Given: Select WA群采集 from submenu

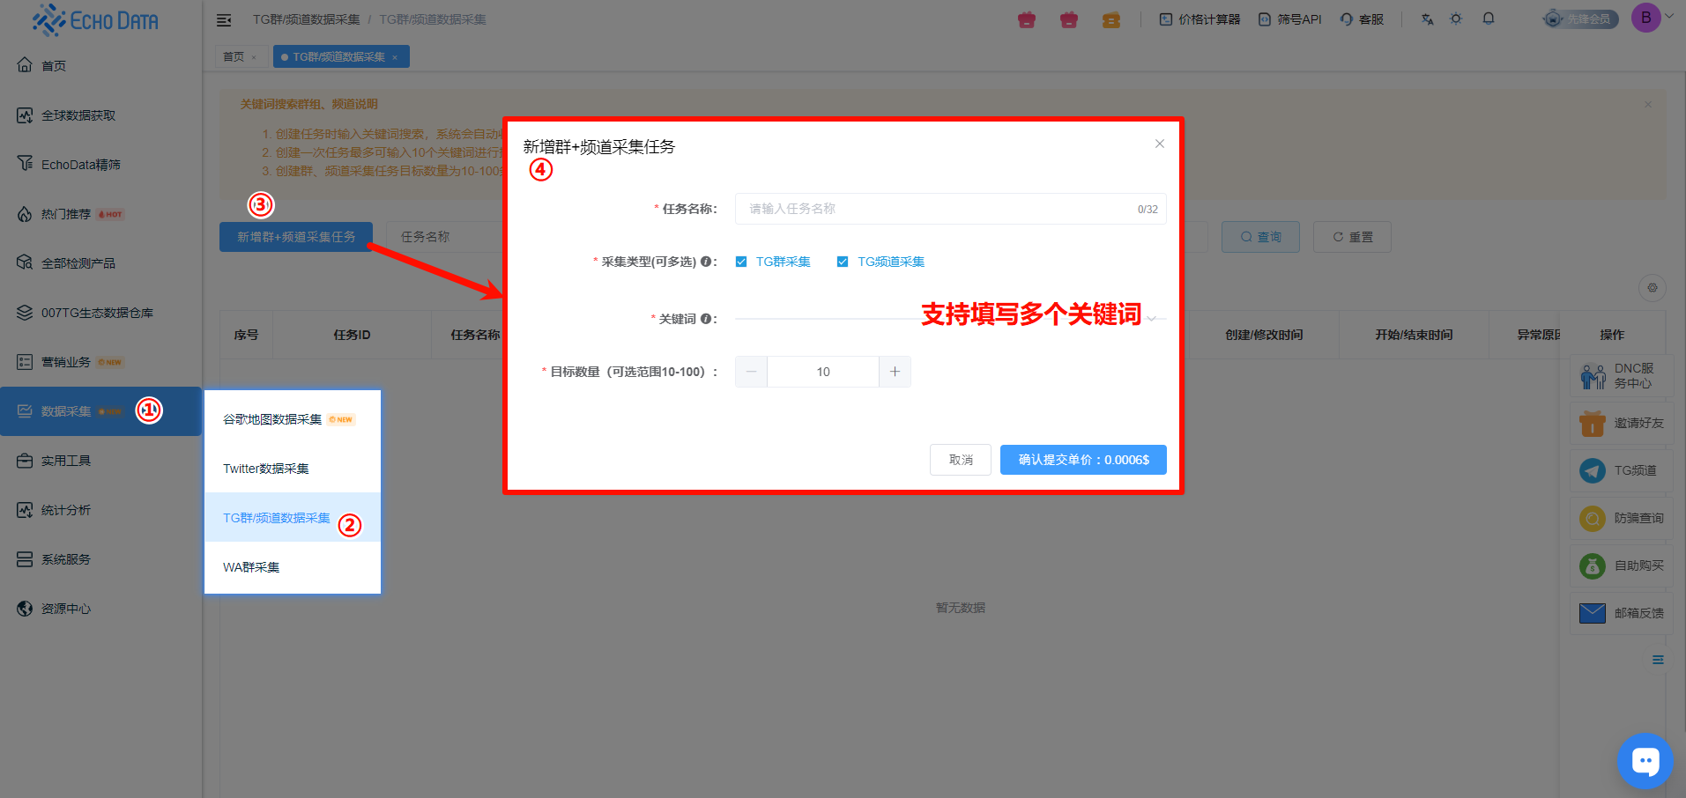Looking at the screenshot, I should [251, 567].
